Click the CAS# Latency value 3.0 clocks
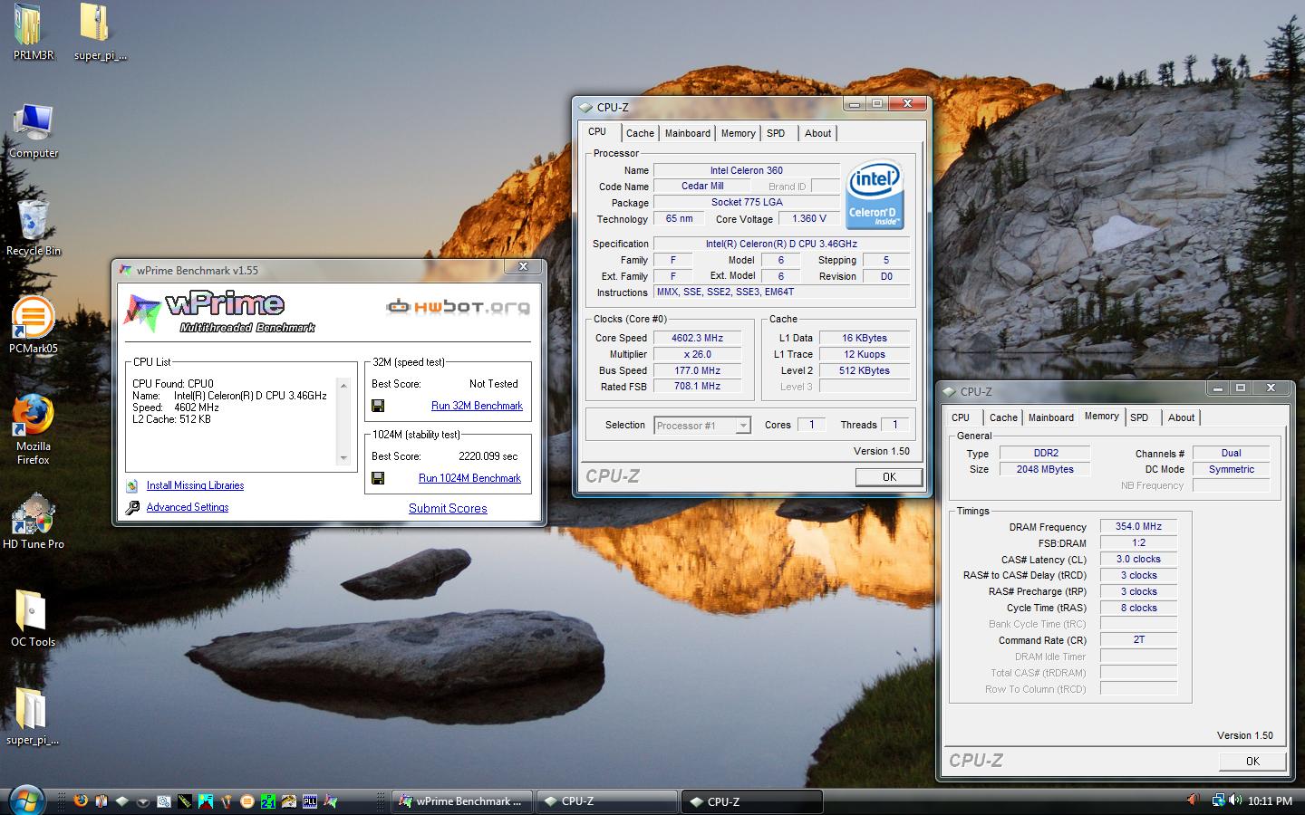Screen dimensions: 1305x815 pyautogui.click(x=1138, y=559)
